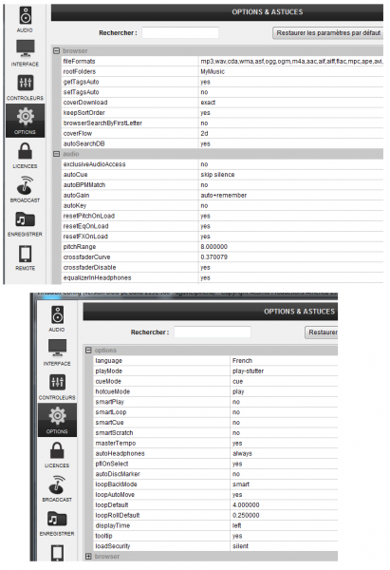Select the crossfaderCurve value 0.370079

tap(214, 257)
